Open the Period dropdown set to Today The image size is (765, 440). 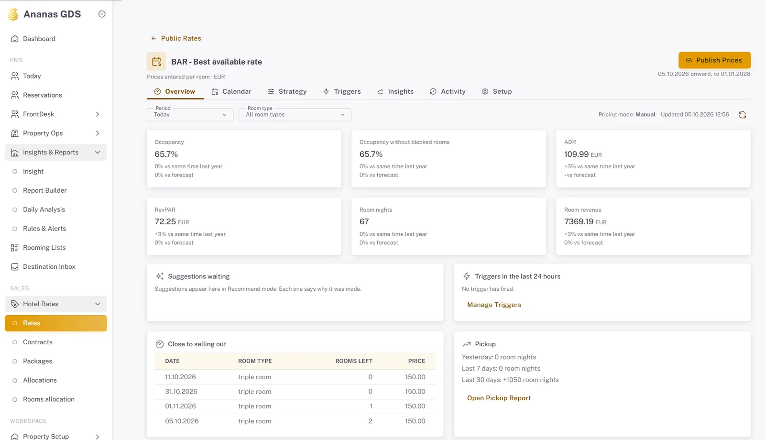click(190, 115)
